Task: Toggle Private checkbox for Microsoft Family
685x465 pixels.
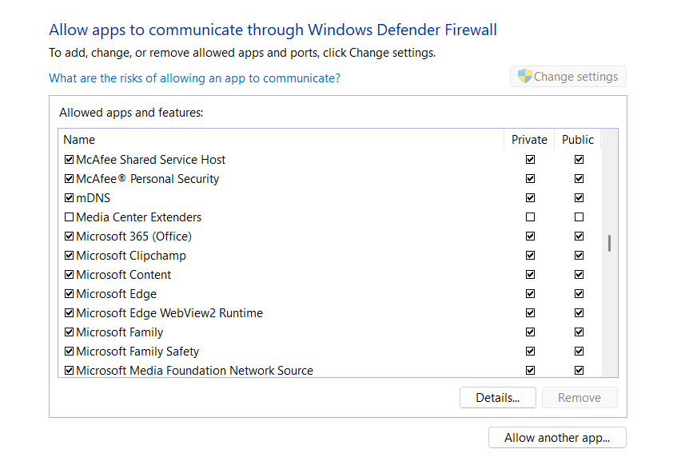Action: (x=531, y=332)
